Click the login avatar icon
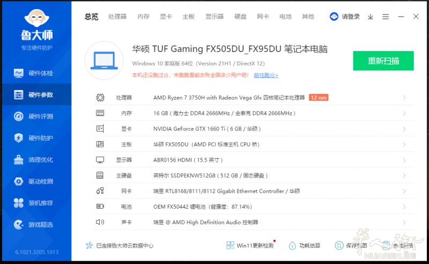Image resolution: width=429 pixels, height=264 pixels. click(x=334, y=17)
